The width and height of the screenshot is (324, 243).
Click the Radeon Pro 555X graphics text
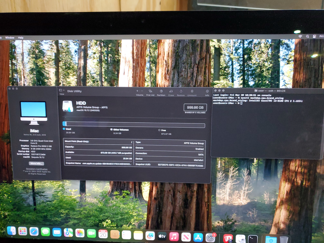click(41, 146)
